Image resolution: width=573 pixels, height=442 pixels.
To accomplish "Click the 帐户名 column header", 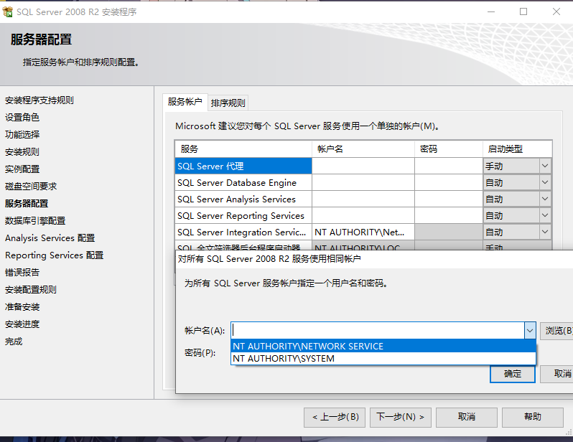I will click(x=363, y=149).
